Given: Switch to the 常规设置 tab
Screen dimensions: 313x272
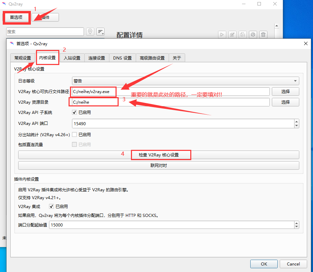Looking at the screenshot, I should click(23, 58).
